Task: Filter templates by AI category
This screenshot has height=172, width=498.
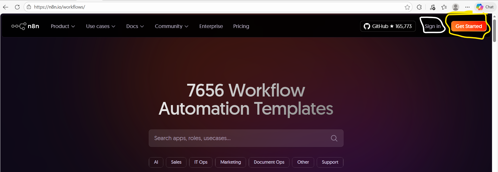Action: [156, 162]
